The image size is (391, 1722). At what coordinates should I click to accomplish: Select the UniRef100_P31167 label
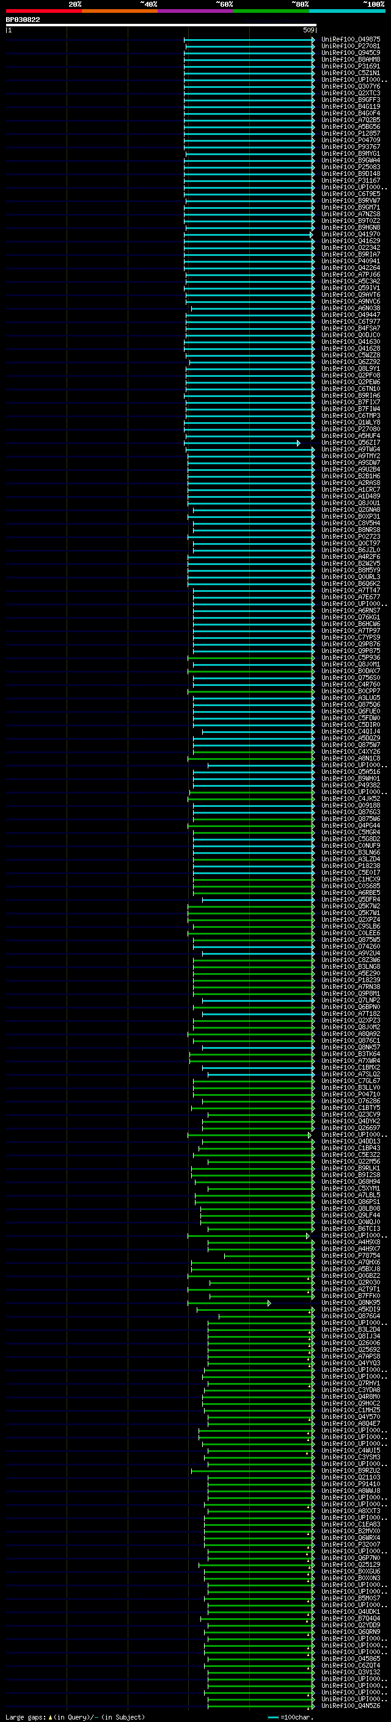351,180
